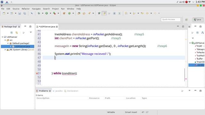Toggle the Show Whitespace Characters toolbar button
Viewport: 205px width, 115px height.
point(119,13)
